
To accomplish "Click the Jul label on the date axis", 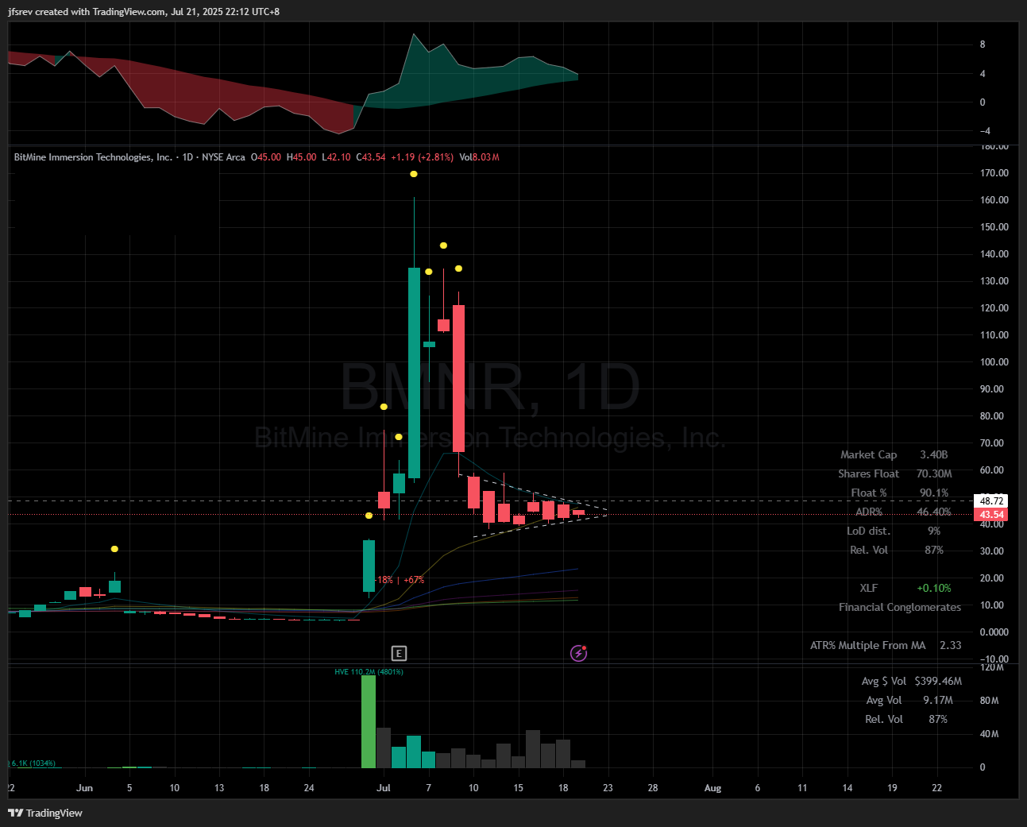I will pyautogui.click(x=384, y=788).
